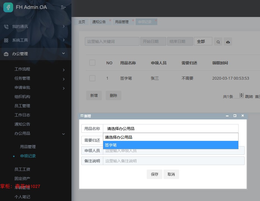Focus the keyword search field
Viewport: 260px width, 201px height.
(112, 41)
